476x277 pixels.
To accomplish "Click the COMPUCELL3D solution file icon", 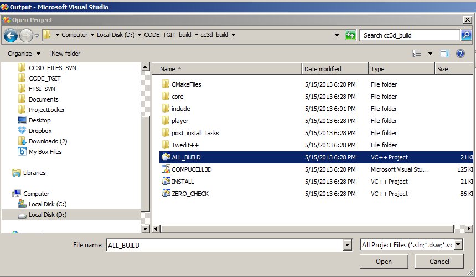I will [x=165, y=169].
